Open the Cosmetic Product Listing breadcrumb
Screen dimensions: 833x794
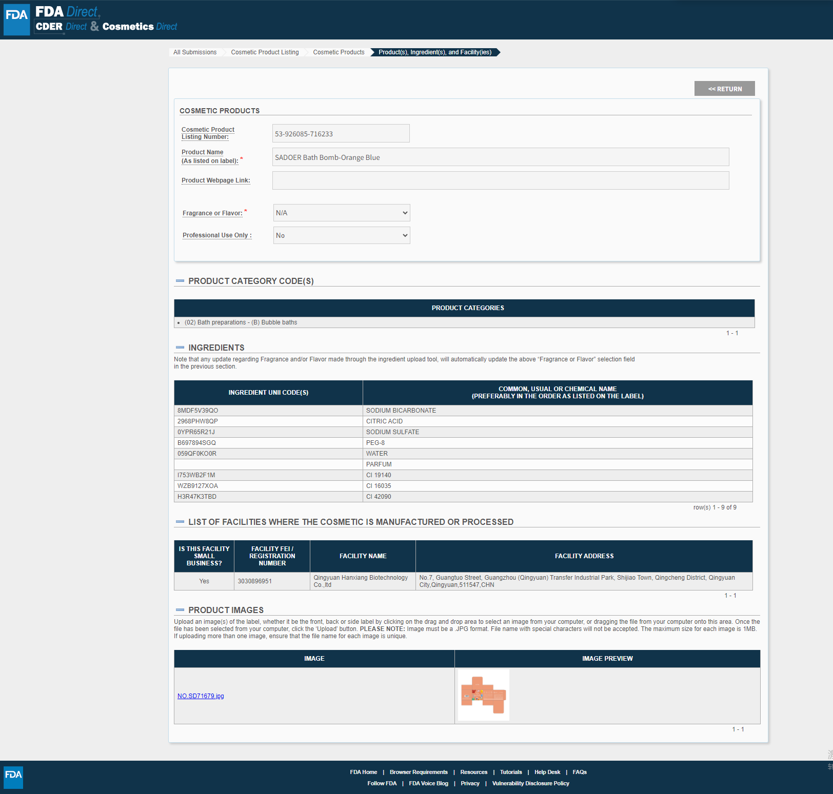[265, 52]
